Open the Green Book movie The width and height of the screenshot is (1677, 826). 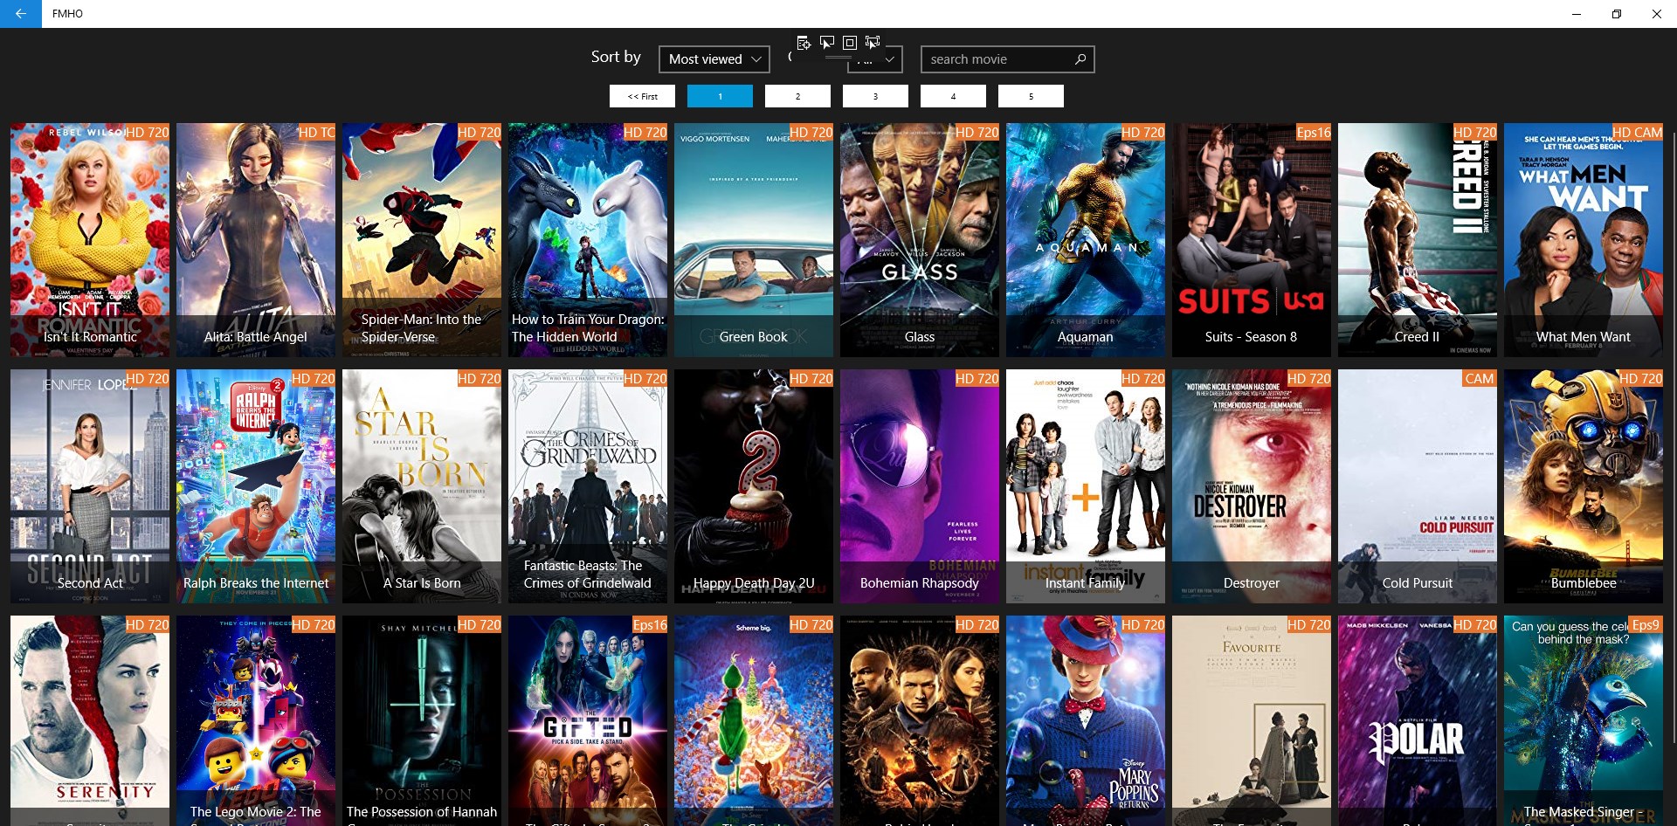coord(754,240)
